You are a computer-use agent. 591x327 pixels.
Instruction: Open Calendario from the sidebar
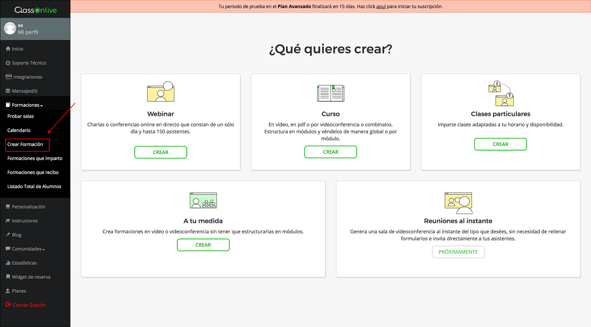coord(19,130)
